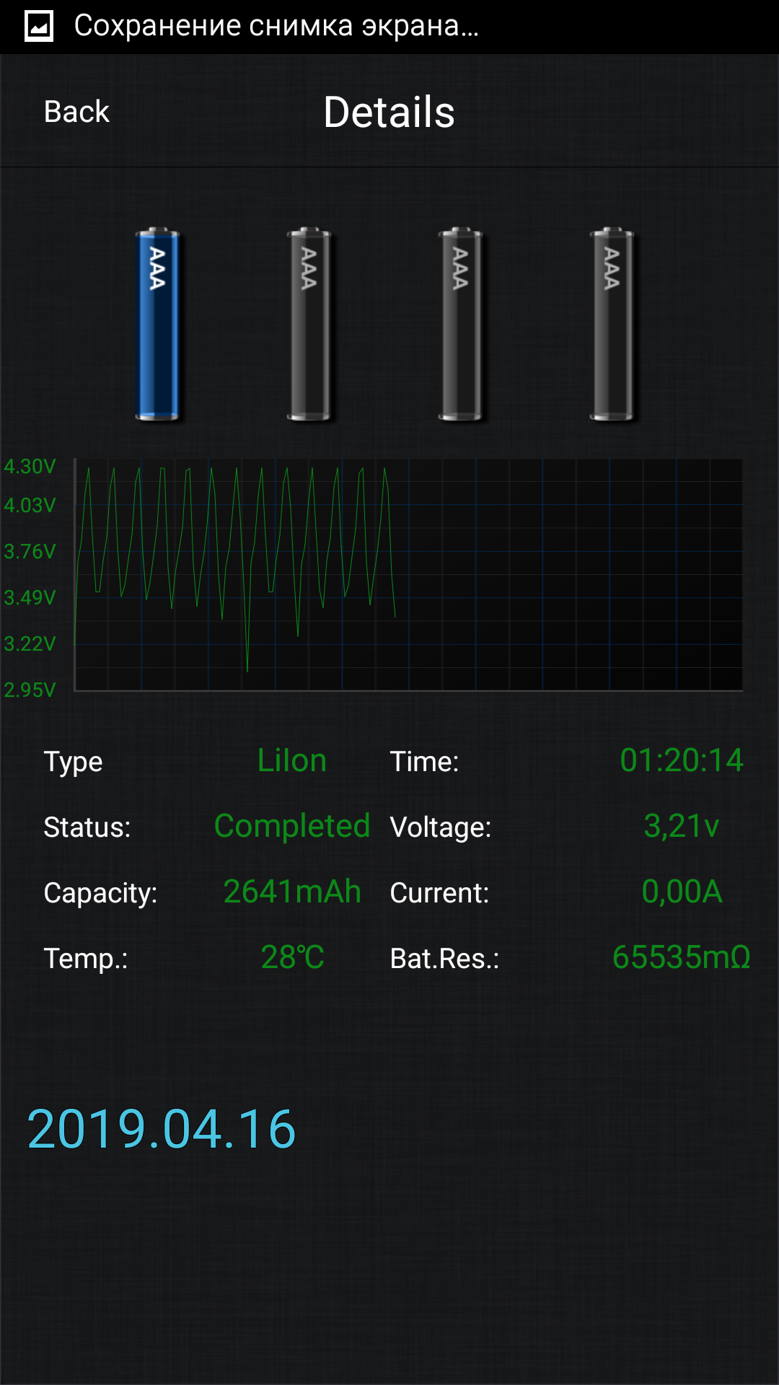Image resolution: width=779 pixels, height=1385 pixels.
Task: Tap the 0,00A current reading
Action: tap(682, 892)
